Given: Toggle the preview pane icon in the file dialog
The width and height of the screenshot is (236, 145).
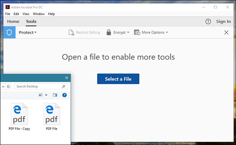Looking at the screenshot, I should 55,95.
